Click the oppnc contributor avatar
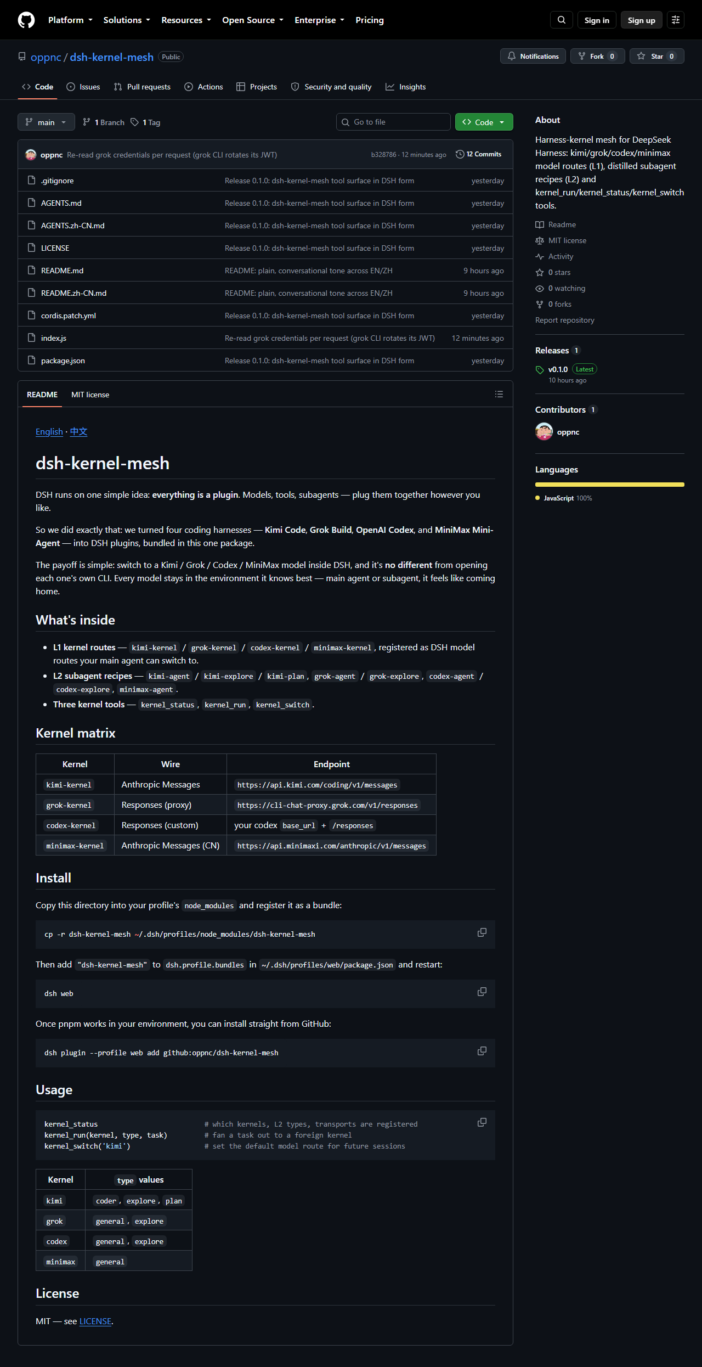The width and height of the screenshot is (702, 1367). 544,432
